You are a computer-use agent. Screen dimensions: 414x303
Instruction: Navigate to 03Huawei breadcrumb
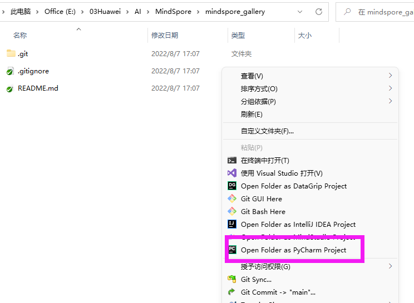pos(105,12)
